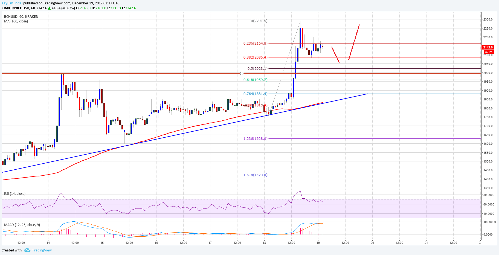Click the 1.618 (1423.0) Fibonacci extension label
499x255 pixels.
256,175
